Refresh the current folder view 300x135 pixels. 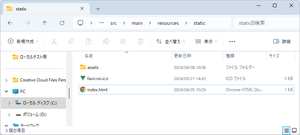[62, 23]
